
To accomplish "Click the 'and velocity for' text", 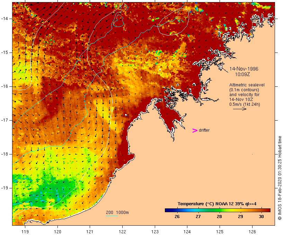I will (244, 95).
